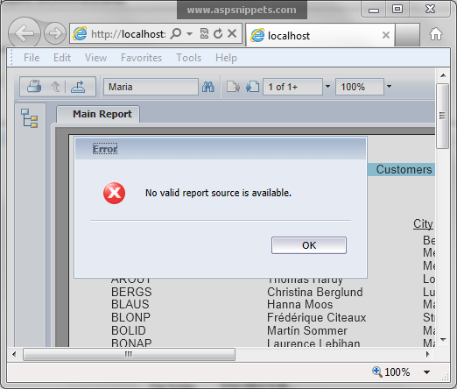Open the File menu
This screenshot has width=457, height=389.
click(x=32, y=58)
